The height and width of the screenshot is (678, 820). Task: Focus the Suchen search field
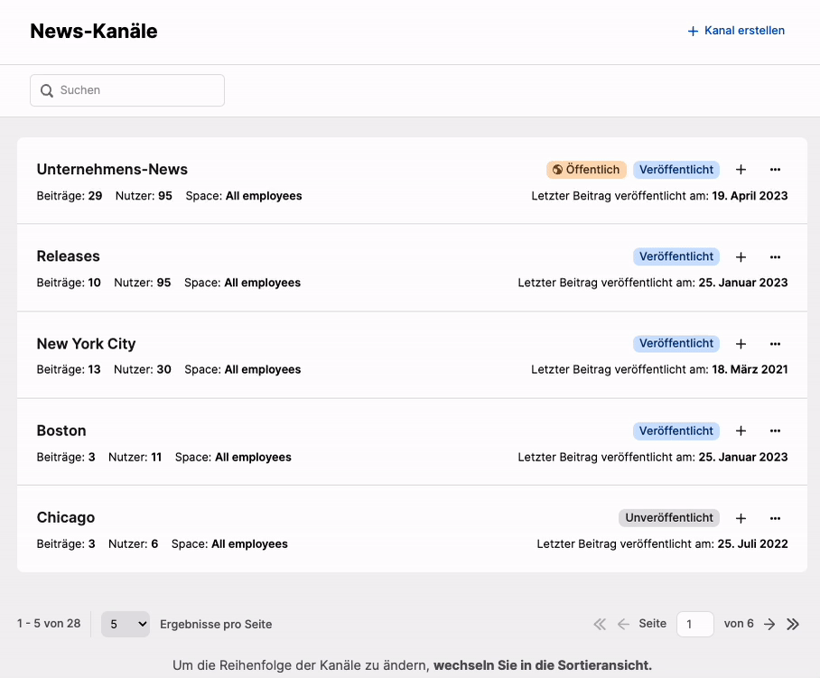(127, 90)
